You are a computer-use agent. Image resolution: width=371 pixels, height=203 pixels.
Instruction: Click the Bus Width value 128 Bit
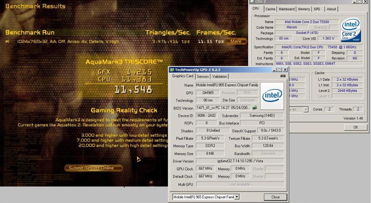[268, 146]
